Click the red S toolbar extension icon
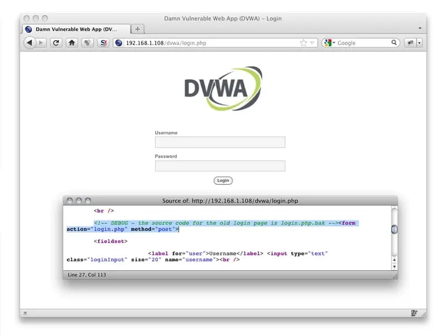Screen dimensions: 446x335 [x=103, y=42]
